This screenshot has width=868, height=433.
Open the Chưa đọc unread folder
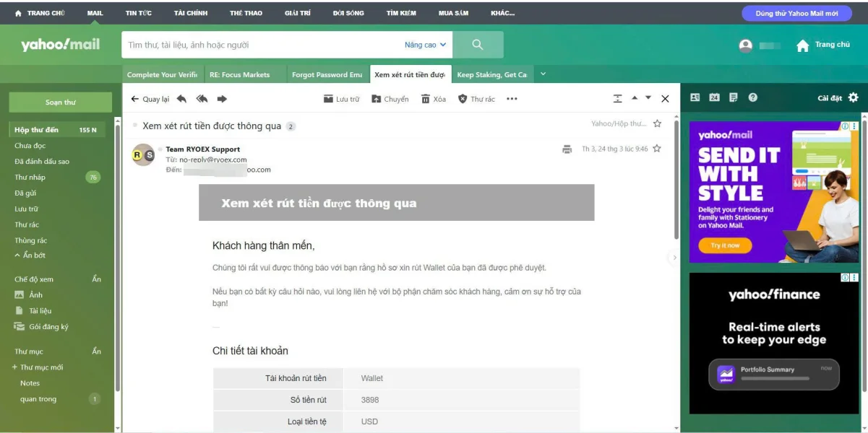(x=30, y=146)
